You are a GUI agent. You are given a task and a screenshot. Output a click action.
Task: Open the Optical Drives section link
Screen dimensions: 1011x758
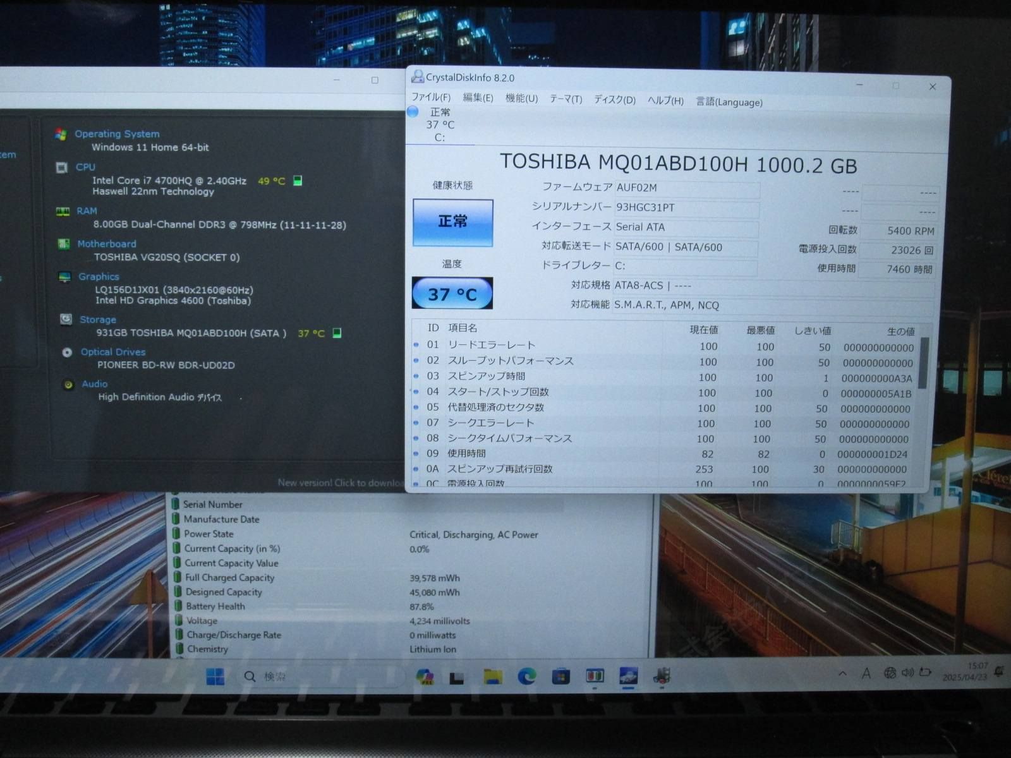(113, 352)
